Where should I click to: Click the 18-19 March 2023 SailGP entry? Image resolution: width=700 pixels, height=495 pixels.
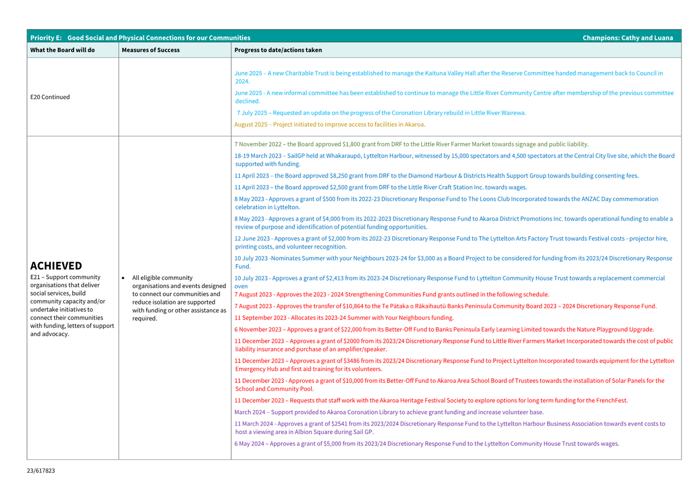[454, 156]
